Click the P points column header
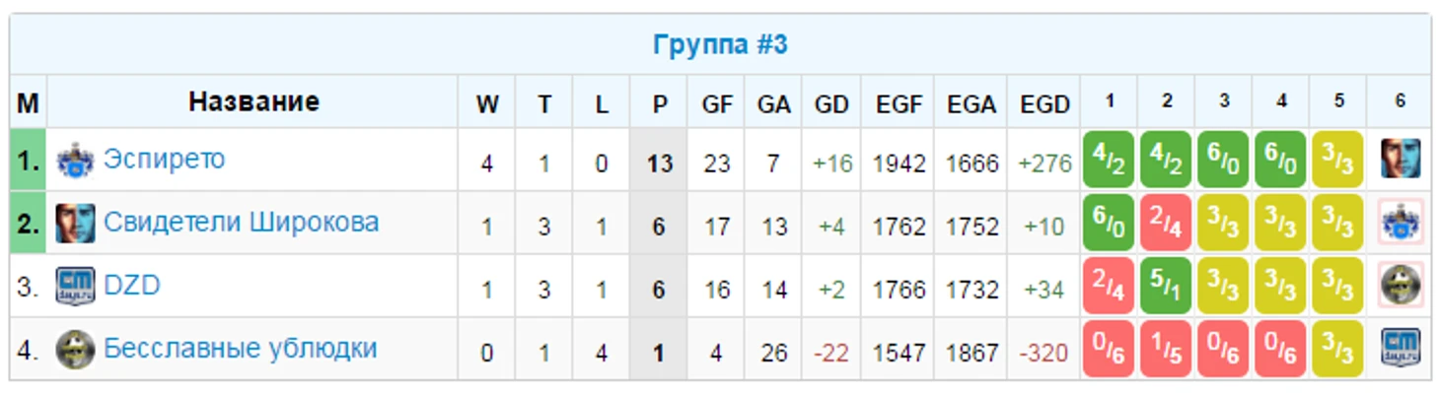Image resolution: width=1440 pixels, height=393 pixels. 660,103
